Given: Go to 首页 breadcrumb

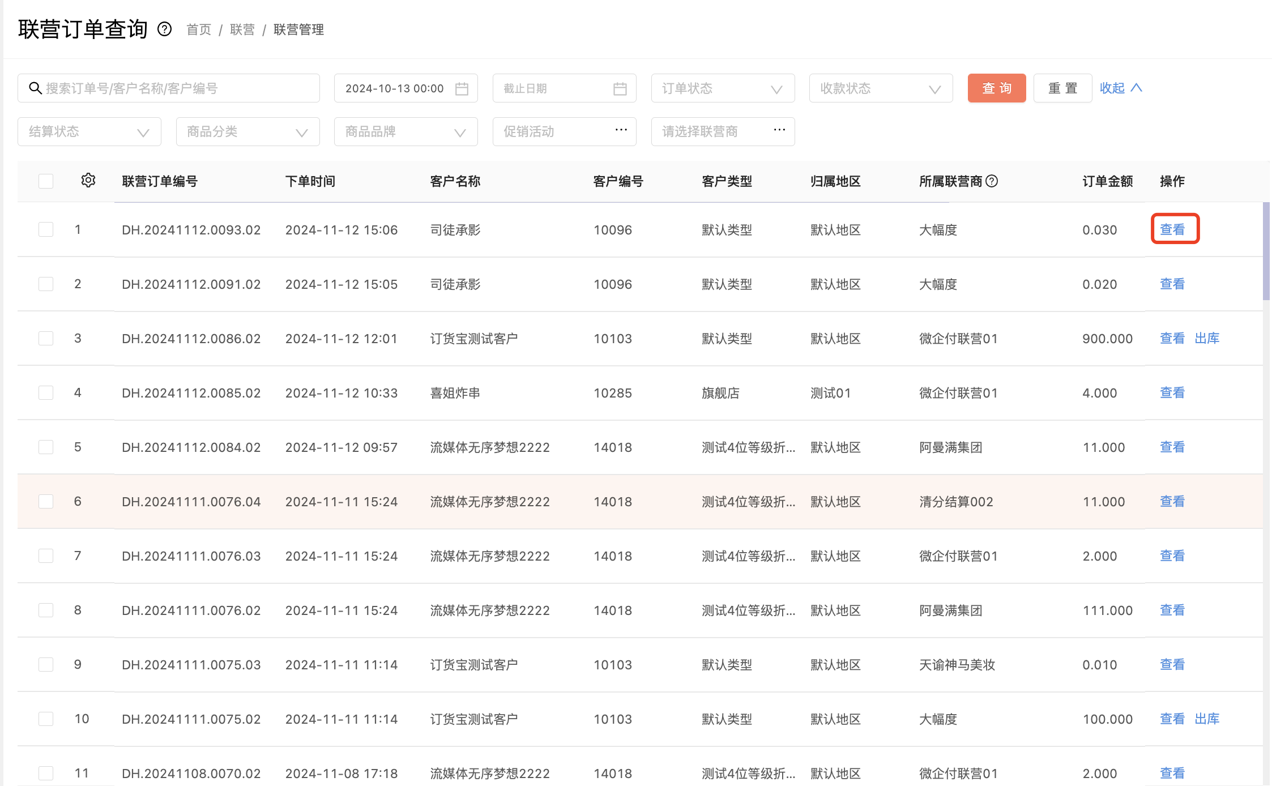Looking at the screenshot, I should click(x=199, y=29).
